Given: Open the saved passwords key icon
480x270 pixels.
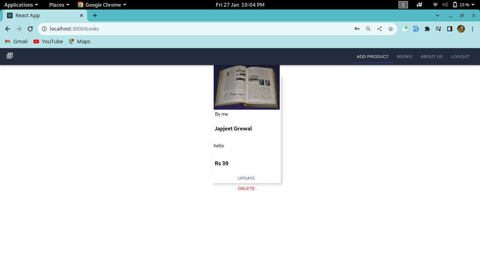Looking at the screenshot, I should [x=357, y=29].
